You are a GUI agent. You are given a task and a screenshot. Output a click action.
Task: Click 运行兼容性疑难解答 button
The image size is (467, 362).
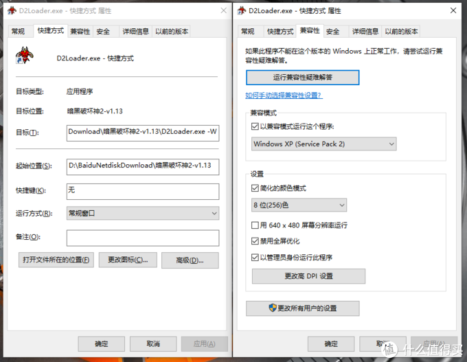point(303,78)
